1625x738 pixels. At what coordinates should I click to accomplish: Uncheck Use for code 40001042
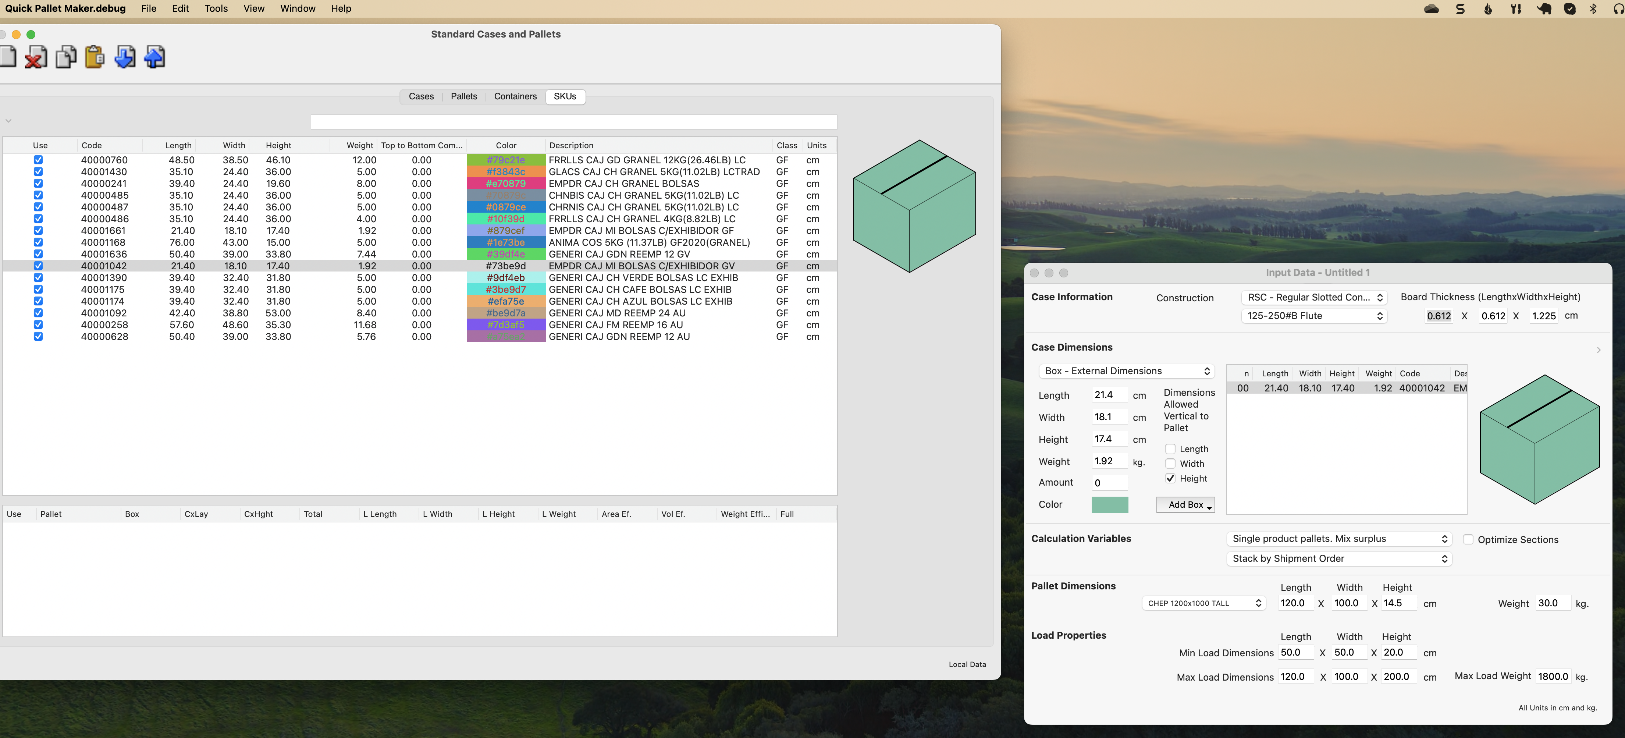[x=39, y=266]
